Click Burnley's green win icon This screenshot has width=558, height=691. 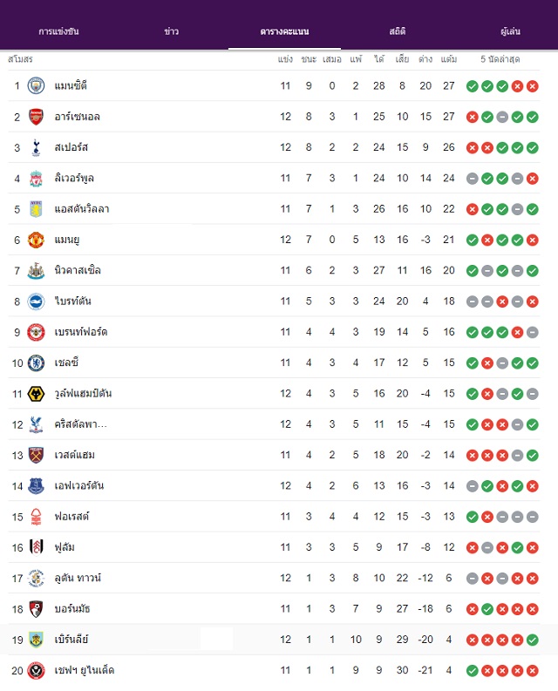click(533, 640)
